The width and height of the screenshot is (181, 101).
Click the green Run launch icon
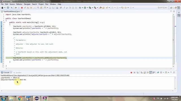point(85,8)
